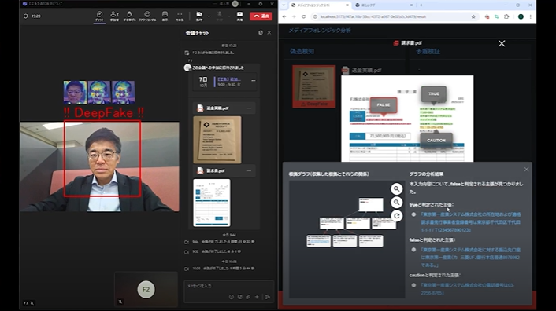
Task: Expand microphone device options arrow
Action: point(228,16)
